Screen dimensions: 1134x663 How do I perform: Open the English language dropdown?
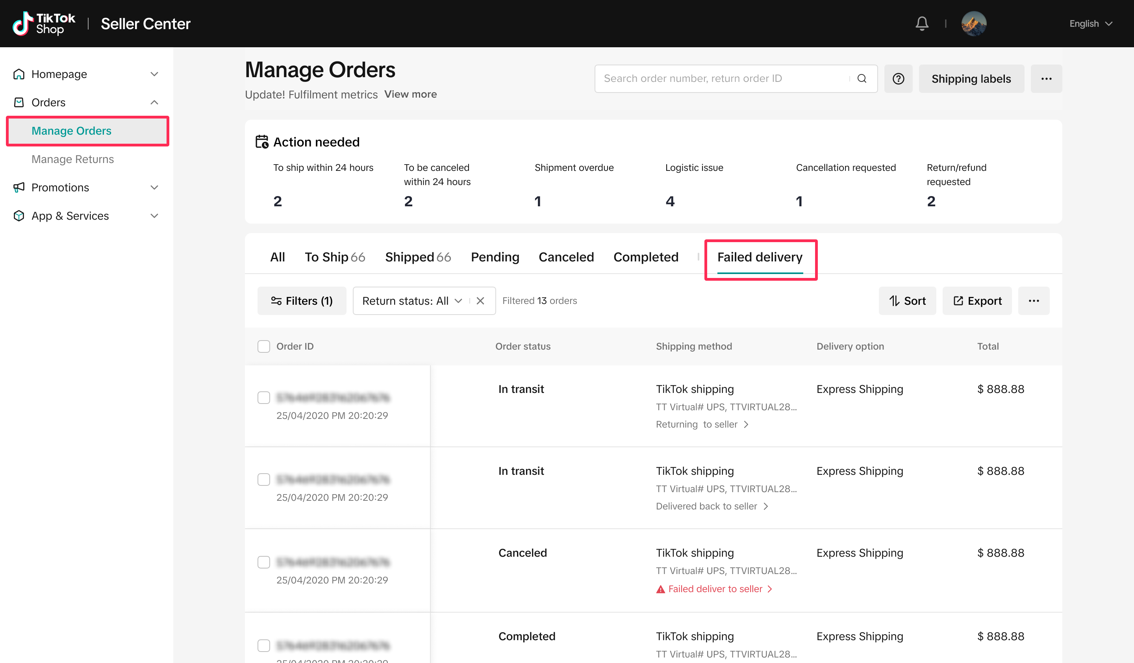[x=1090, y=23]
